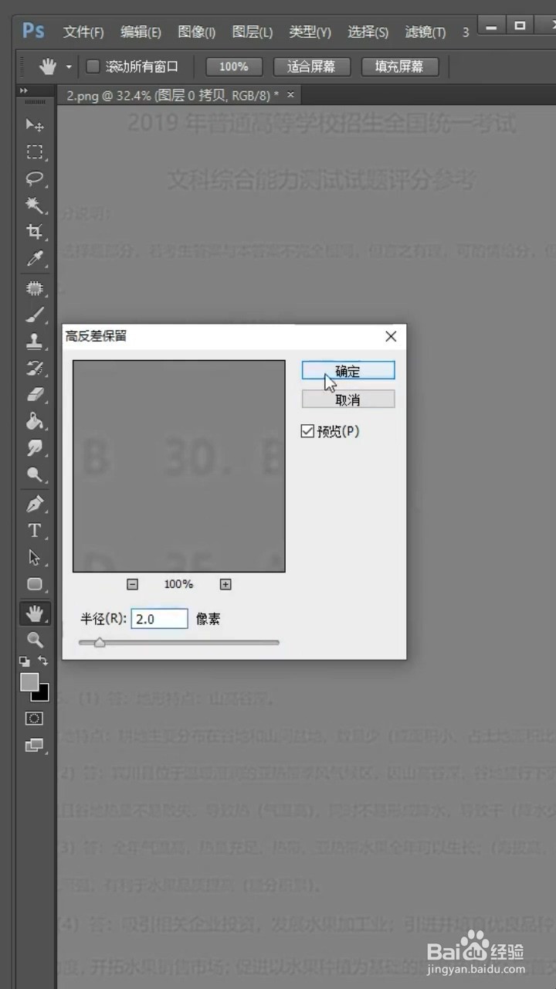The width and height of the screenshot is (556, 989).
Task: Select the Rectangular Marquee tool
Action: pyautogui.click(x=34, y=151)
